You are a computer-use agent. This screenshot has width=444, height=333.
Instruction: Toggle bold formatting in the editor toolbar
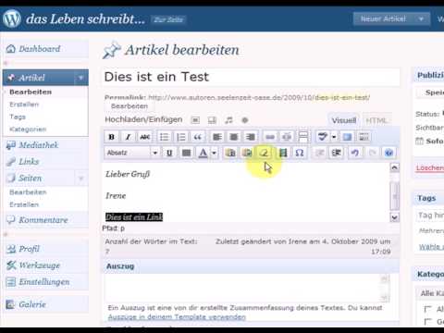click(112, 137)
